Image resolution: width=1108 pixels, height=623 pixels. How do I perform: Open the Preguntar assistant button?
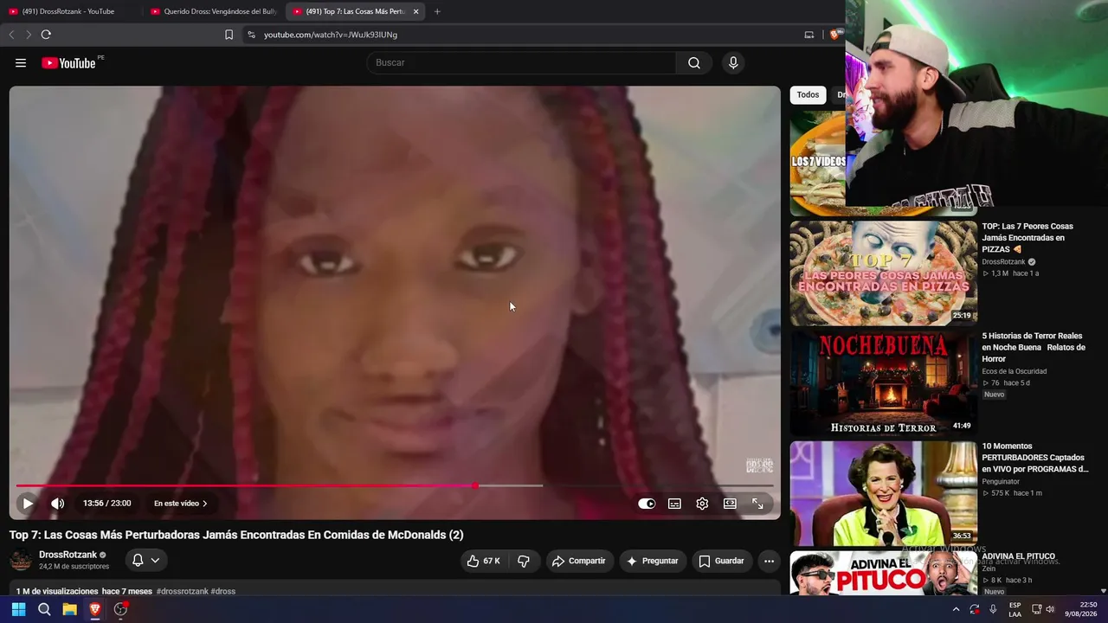[x=653, y=561]
